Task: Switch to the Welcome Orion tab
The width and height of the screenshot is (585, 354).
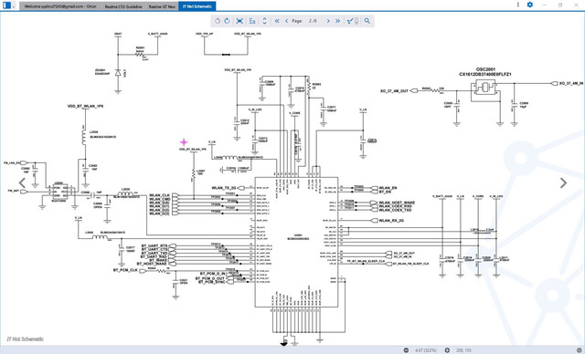Action: coord(60,6)
